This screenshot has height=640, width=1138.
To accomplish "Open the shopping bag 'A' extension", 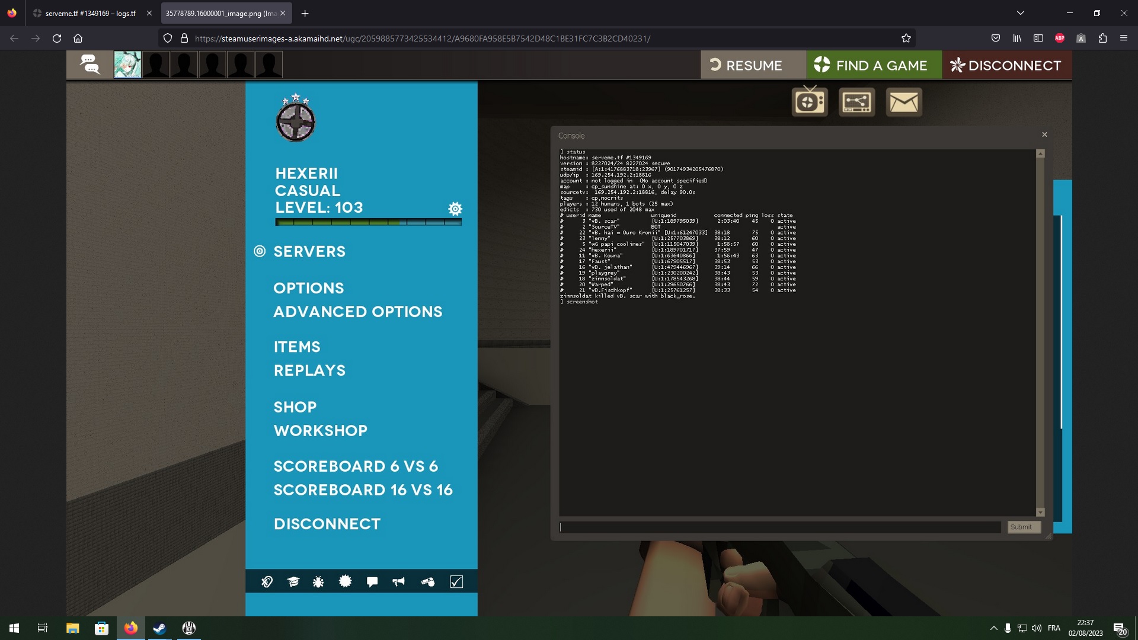I will [x=1081, y=39].
